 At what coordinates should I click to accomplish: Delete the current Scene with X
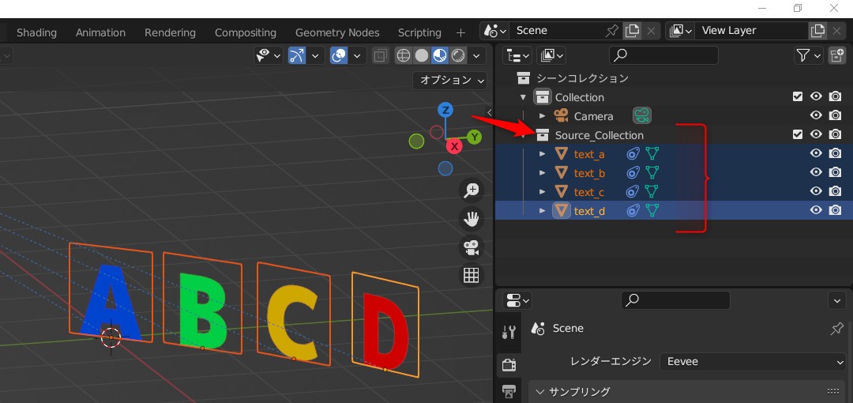[x=651, y=31]
